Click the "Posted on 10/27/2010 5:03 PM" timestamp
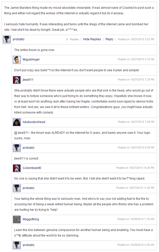The height and width of the screenshot is (252, 159). coord(136,39)
